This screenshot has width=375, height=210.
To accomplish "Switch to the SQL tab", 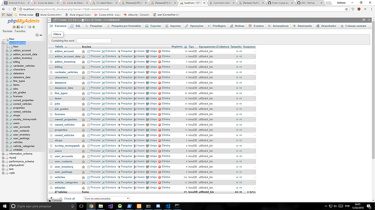I will (x=76, y=26).
